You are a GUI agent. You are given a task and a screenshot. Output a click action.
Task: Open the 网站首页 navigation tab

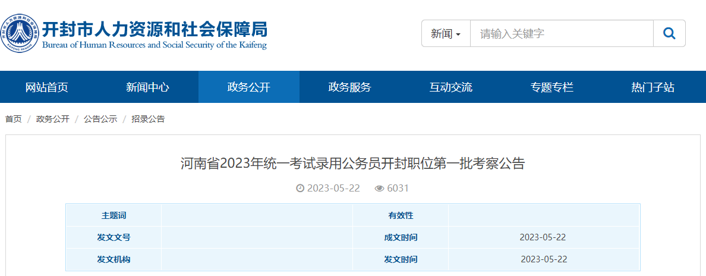(47, 87)
